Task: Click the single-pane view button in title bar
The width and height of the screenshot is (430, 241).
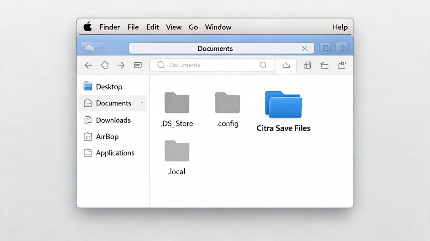Action: [325, 48]
